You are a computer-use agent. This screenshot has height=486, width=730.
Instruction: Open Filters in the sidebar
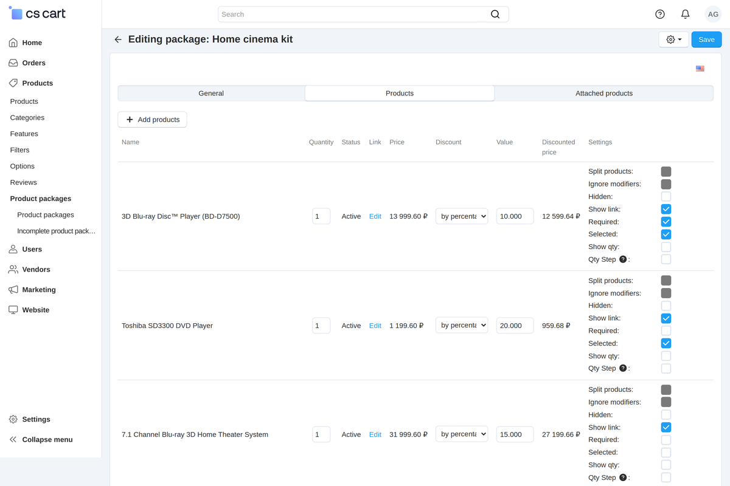(20, 150)
